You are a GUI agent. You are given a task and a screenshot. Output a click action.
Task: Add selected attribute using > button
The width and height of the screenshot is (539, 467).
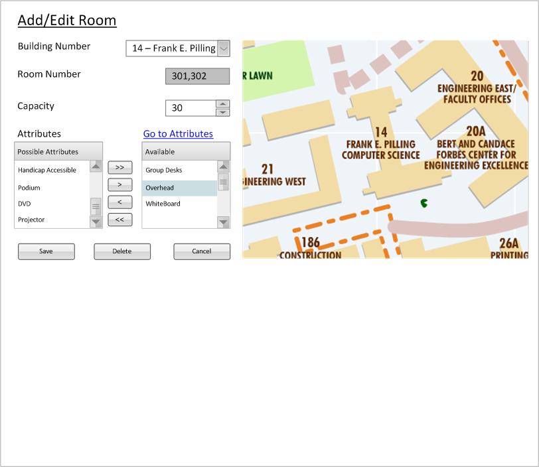click(119, 185)
